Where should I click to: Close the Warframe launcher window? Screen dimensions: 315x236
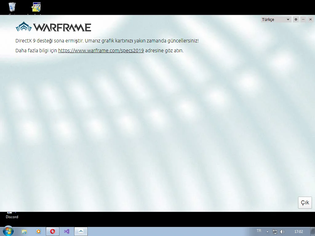tap(310, 19)
